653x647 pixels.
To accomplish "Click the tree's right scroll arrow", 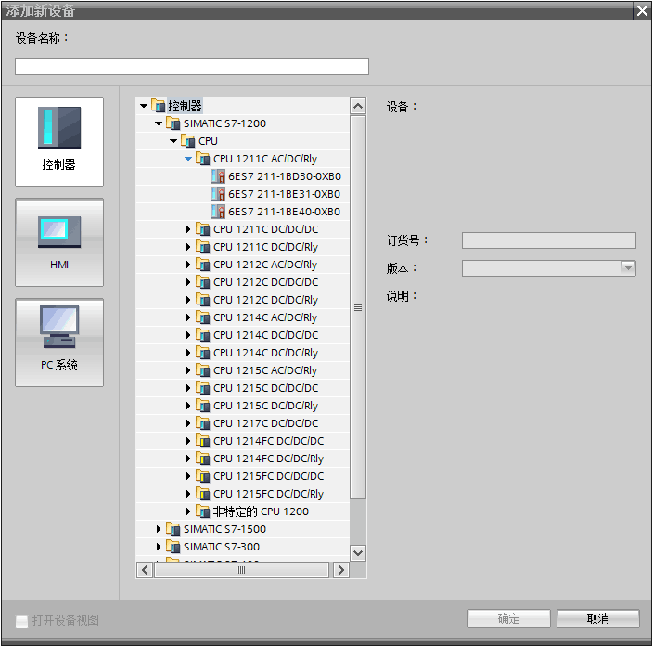I will point(341,570).
